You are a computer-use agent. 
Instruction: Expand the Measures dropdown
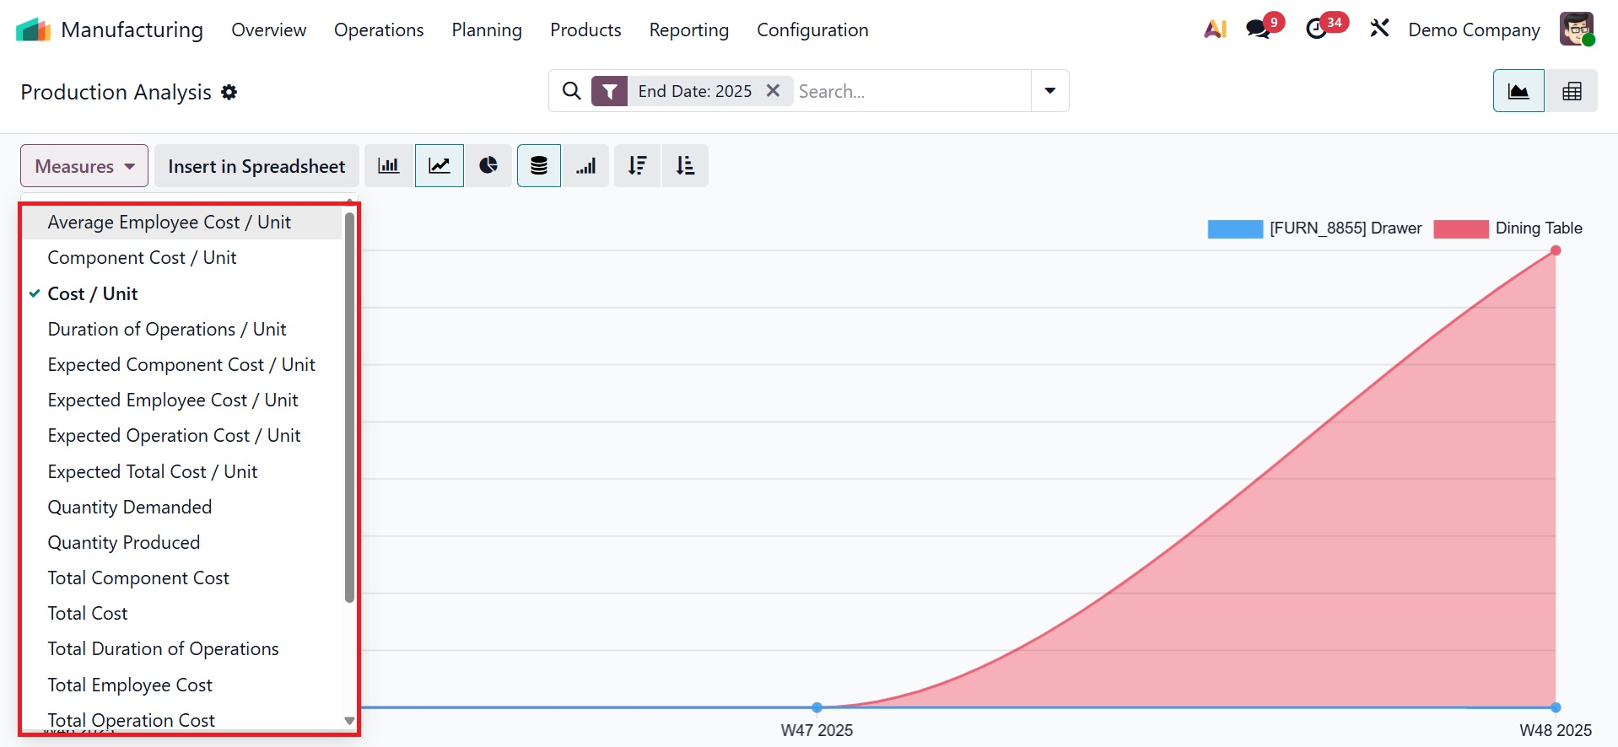(84, 166)
